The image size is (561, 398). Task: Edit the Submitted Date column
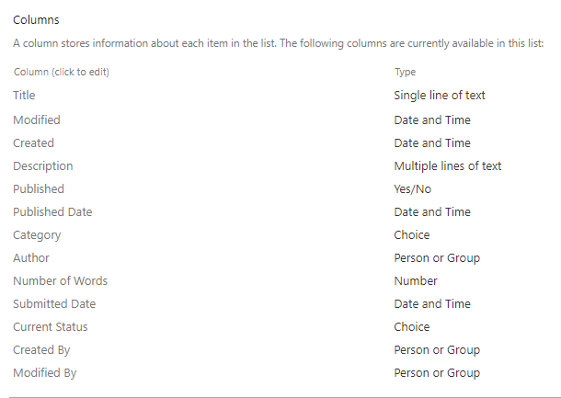(x=54, y=304)
